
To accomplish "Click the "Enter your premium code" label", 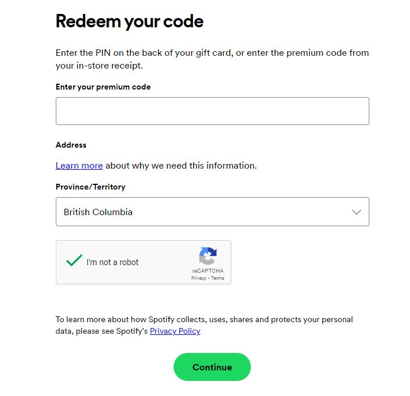I will tap(103, 87).
